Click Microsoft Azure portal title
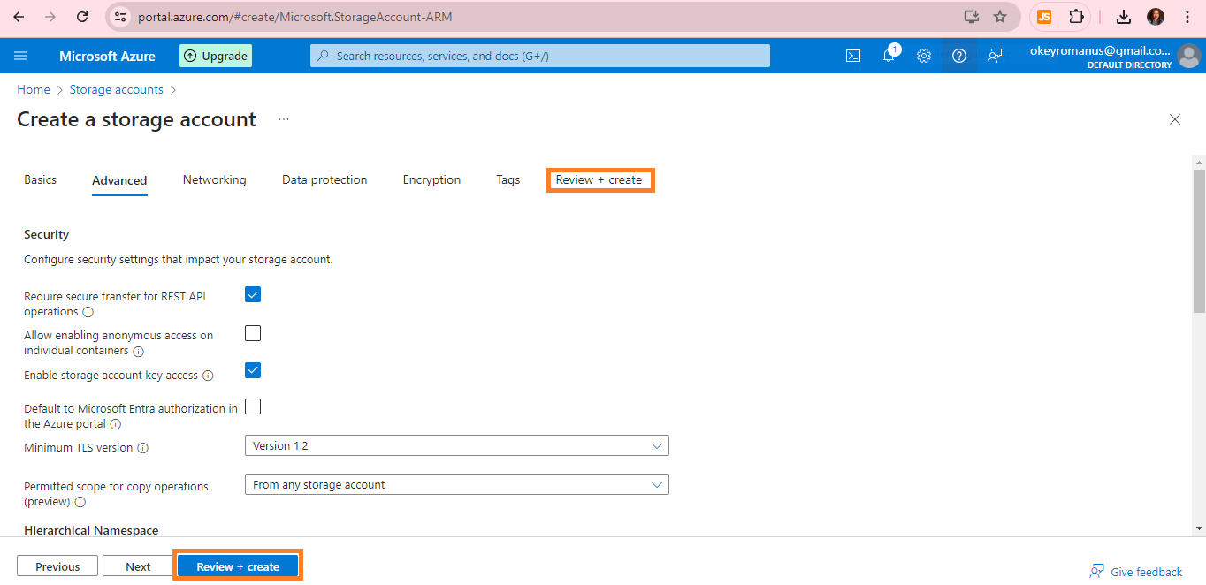The image size is (1206, 585). point(107,56)
